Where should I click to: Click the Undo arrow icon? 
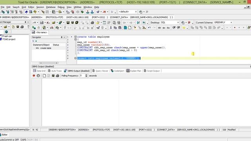point(149,28)
